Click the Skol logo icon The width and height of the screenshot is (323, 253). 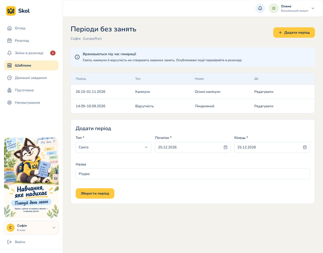(x=11, y=11)
